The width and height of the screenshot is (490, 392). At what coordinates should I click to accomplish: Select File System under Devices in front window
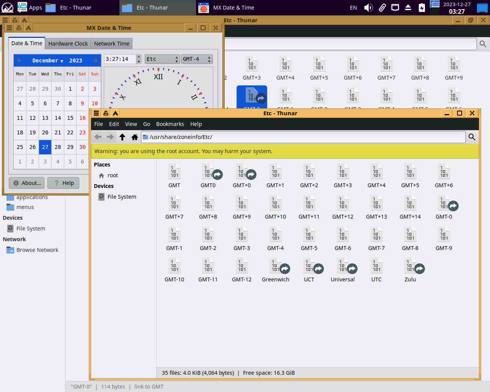click(121, 197)
